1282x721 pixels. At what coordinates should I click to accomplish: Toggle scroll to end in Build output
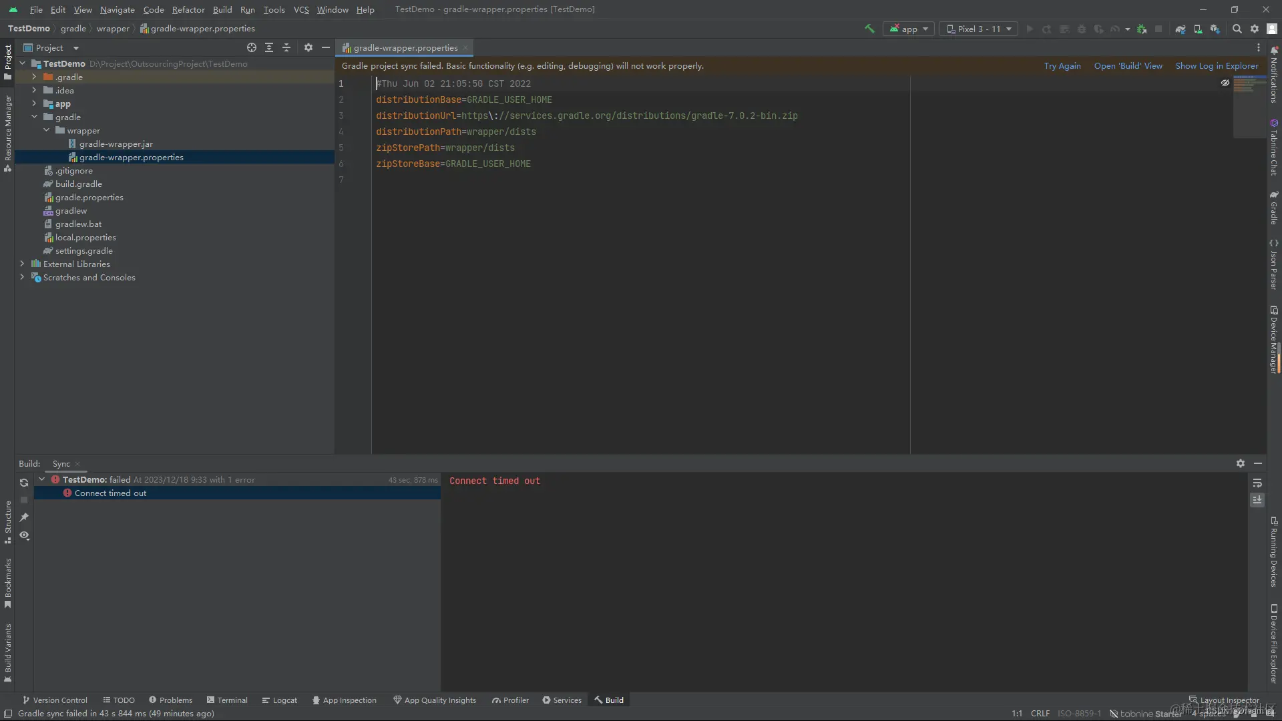[x=1257, y=500]
